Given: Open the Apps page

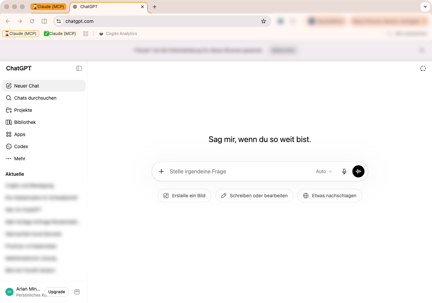Looking at the screenshot, I should tap(44, 134).
